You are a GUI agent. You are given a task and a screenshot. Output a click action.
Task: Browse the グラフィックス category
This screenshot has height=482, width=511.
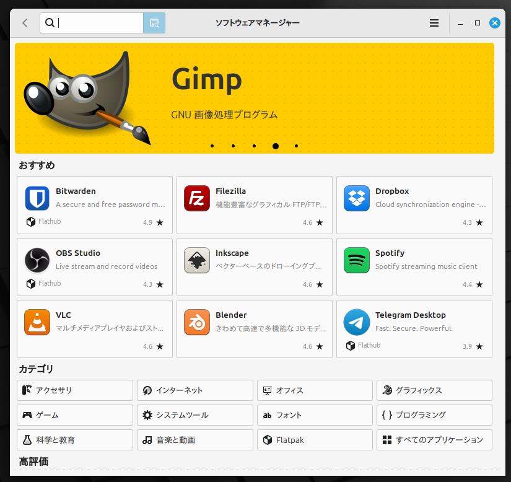click(x=434, y=390)
